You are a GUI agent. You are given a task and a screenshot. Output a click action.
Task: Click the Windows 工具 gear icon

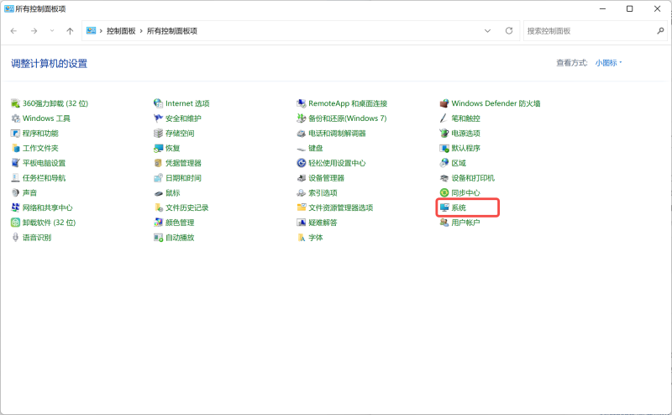coord(15,118)
